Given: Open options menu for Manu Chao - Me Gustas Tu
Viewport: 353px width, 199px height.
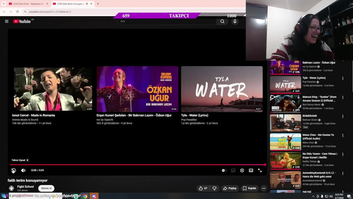Looking at the screenshot, I should pyautogui.click(x=343, y=135).
